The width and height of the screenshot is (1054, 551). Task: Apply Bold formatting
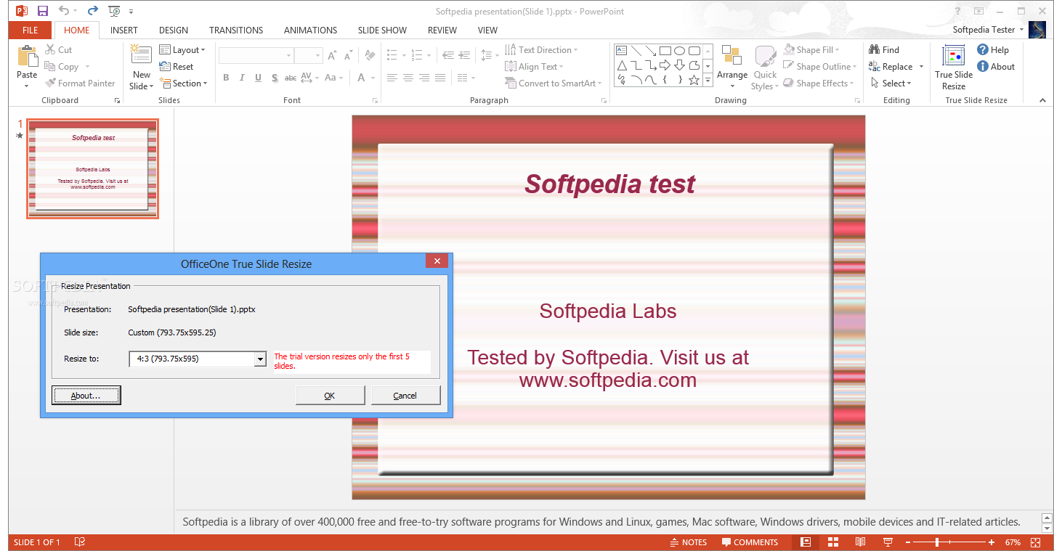(226, 78)
